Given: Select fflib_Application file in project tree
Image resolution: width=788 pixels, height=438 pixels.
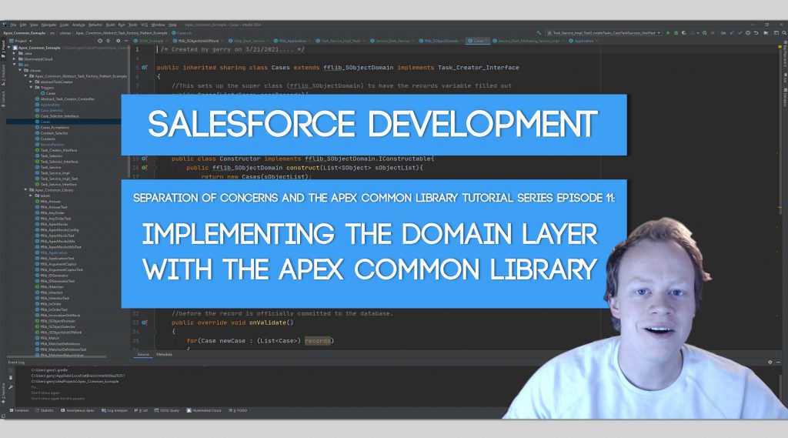Looking at the screenshot, I should pyautogui.click(x=54, y=252).
